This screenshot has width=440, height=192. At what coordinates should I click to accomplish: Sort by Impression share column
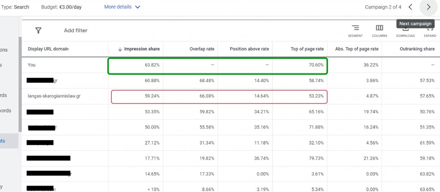pyautogui.click(x=141, y=49)
